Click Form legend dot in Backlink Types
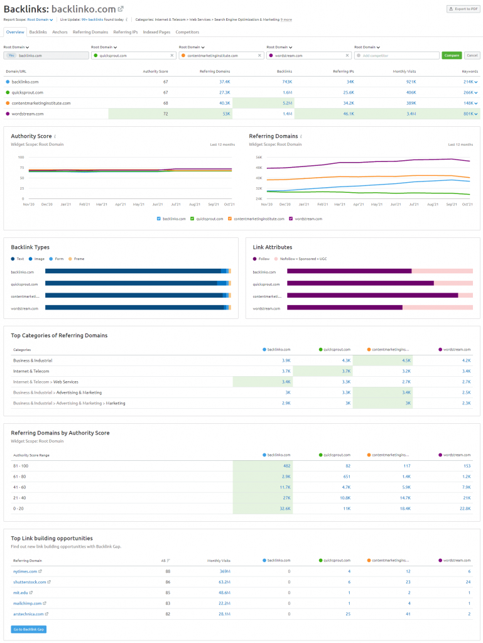This screenshot has height=643, width=483. pos(51,259)
